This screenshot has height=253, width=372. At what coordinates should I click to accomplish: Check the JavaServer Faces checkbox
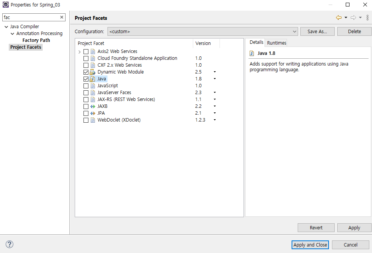(86, 93)
